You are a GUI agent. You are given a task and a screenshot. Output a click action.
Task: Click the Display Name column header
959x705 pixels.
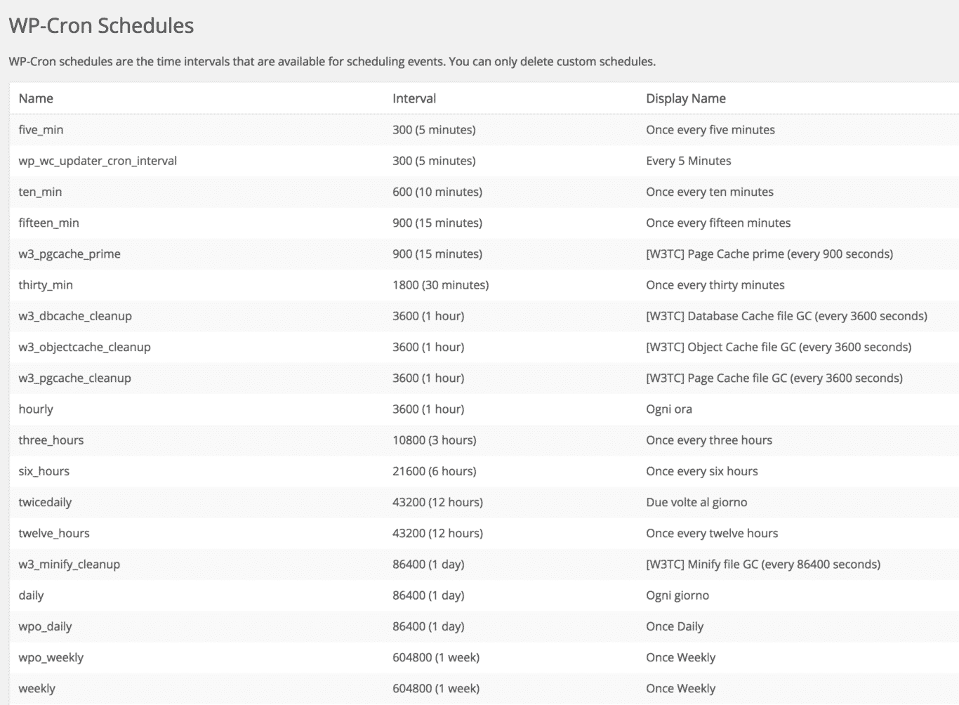(x=685, y=98)
